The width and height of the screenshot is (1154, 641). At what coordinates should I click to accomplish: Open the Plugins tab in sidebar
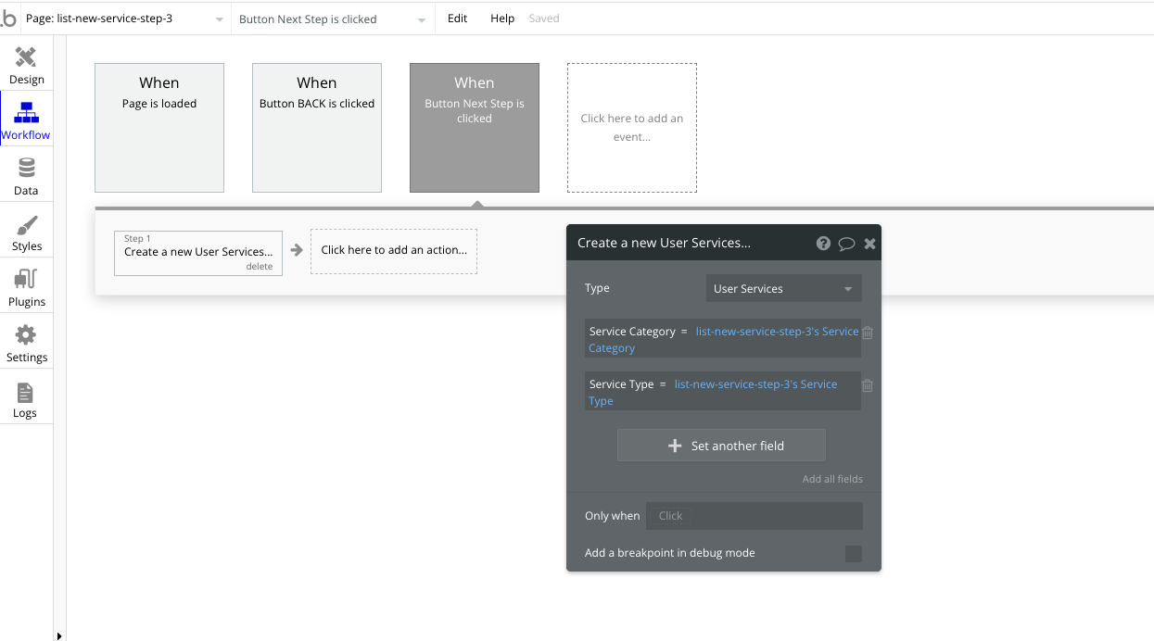coord(26,286)
